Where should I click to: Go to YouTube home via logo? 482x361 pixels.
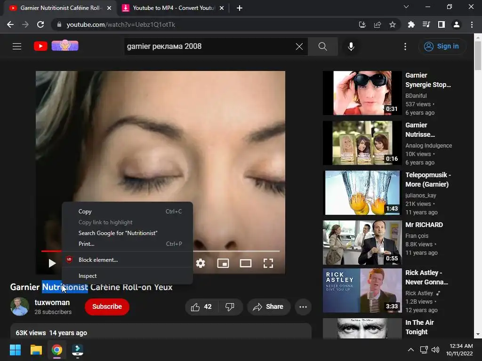40,46
